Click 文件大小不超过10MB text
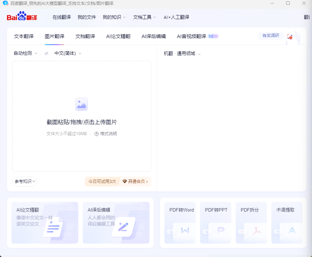Viewport: 312px width, 257px height. [67, 134]
